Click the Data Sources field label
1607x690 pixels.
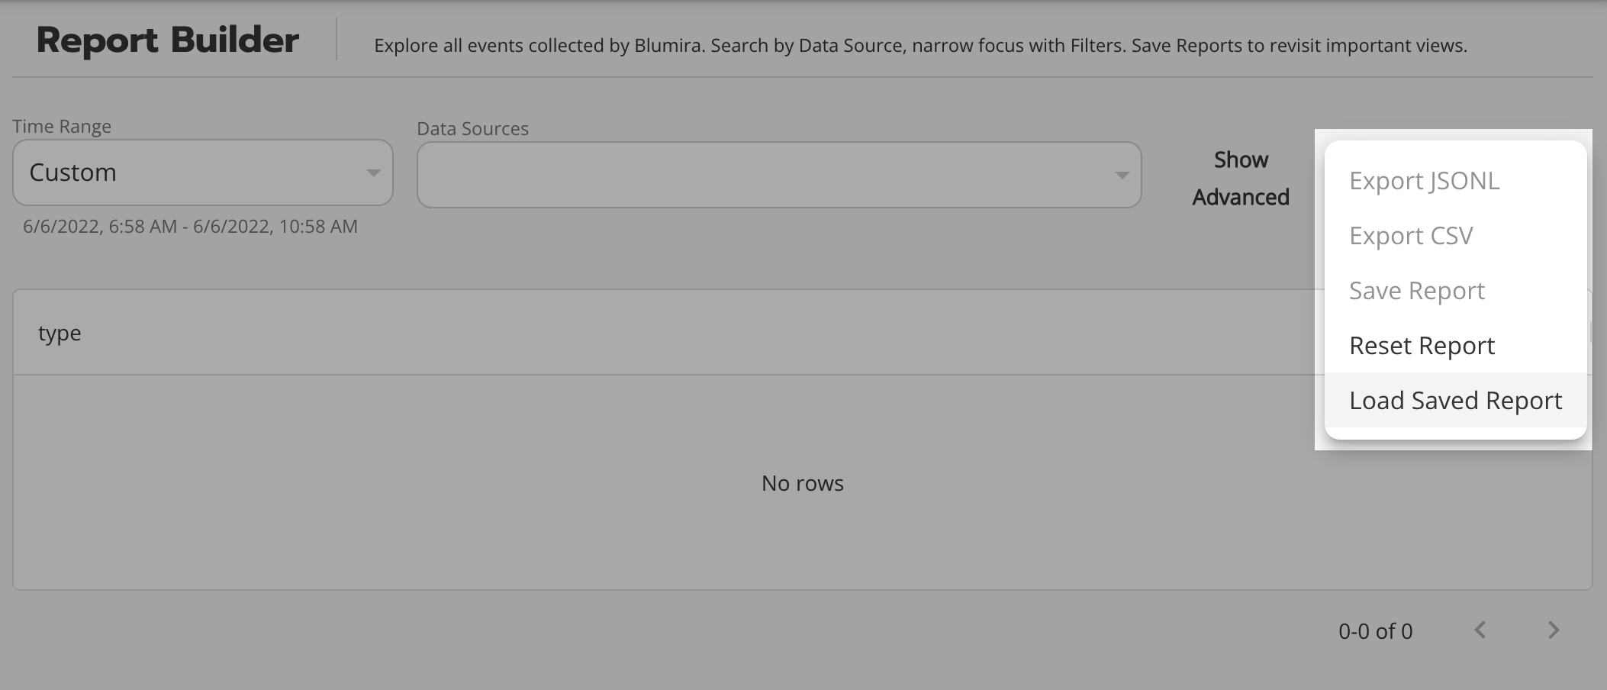point(472,129)
